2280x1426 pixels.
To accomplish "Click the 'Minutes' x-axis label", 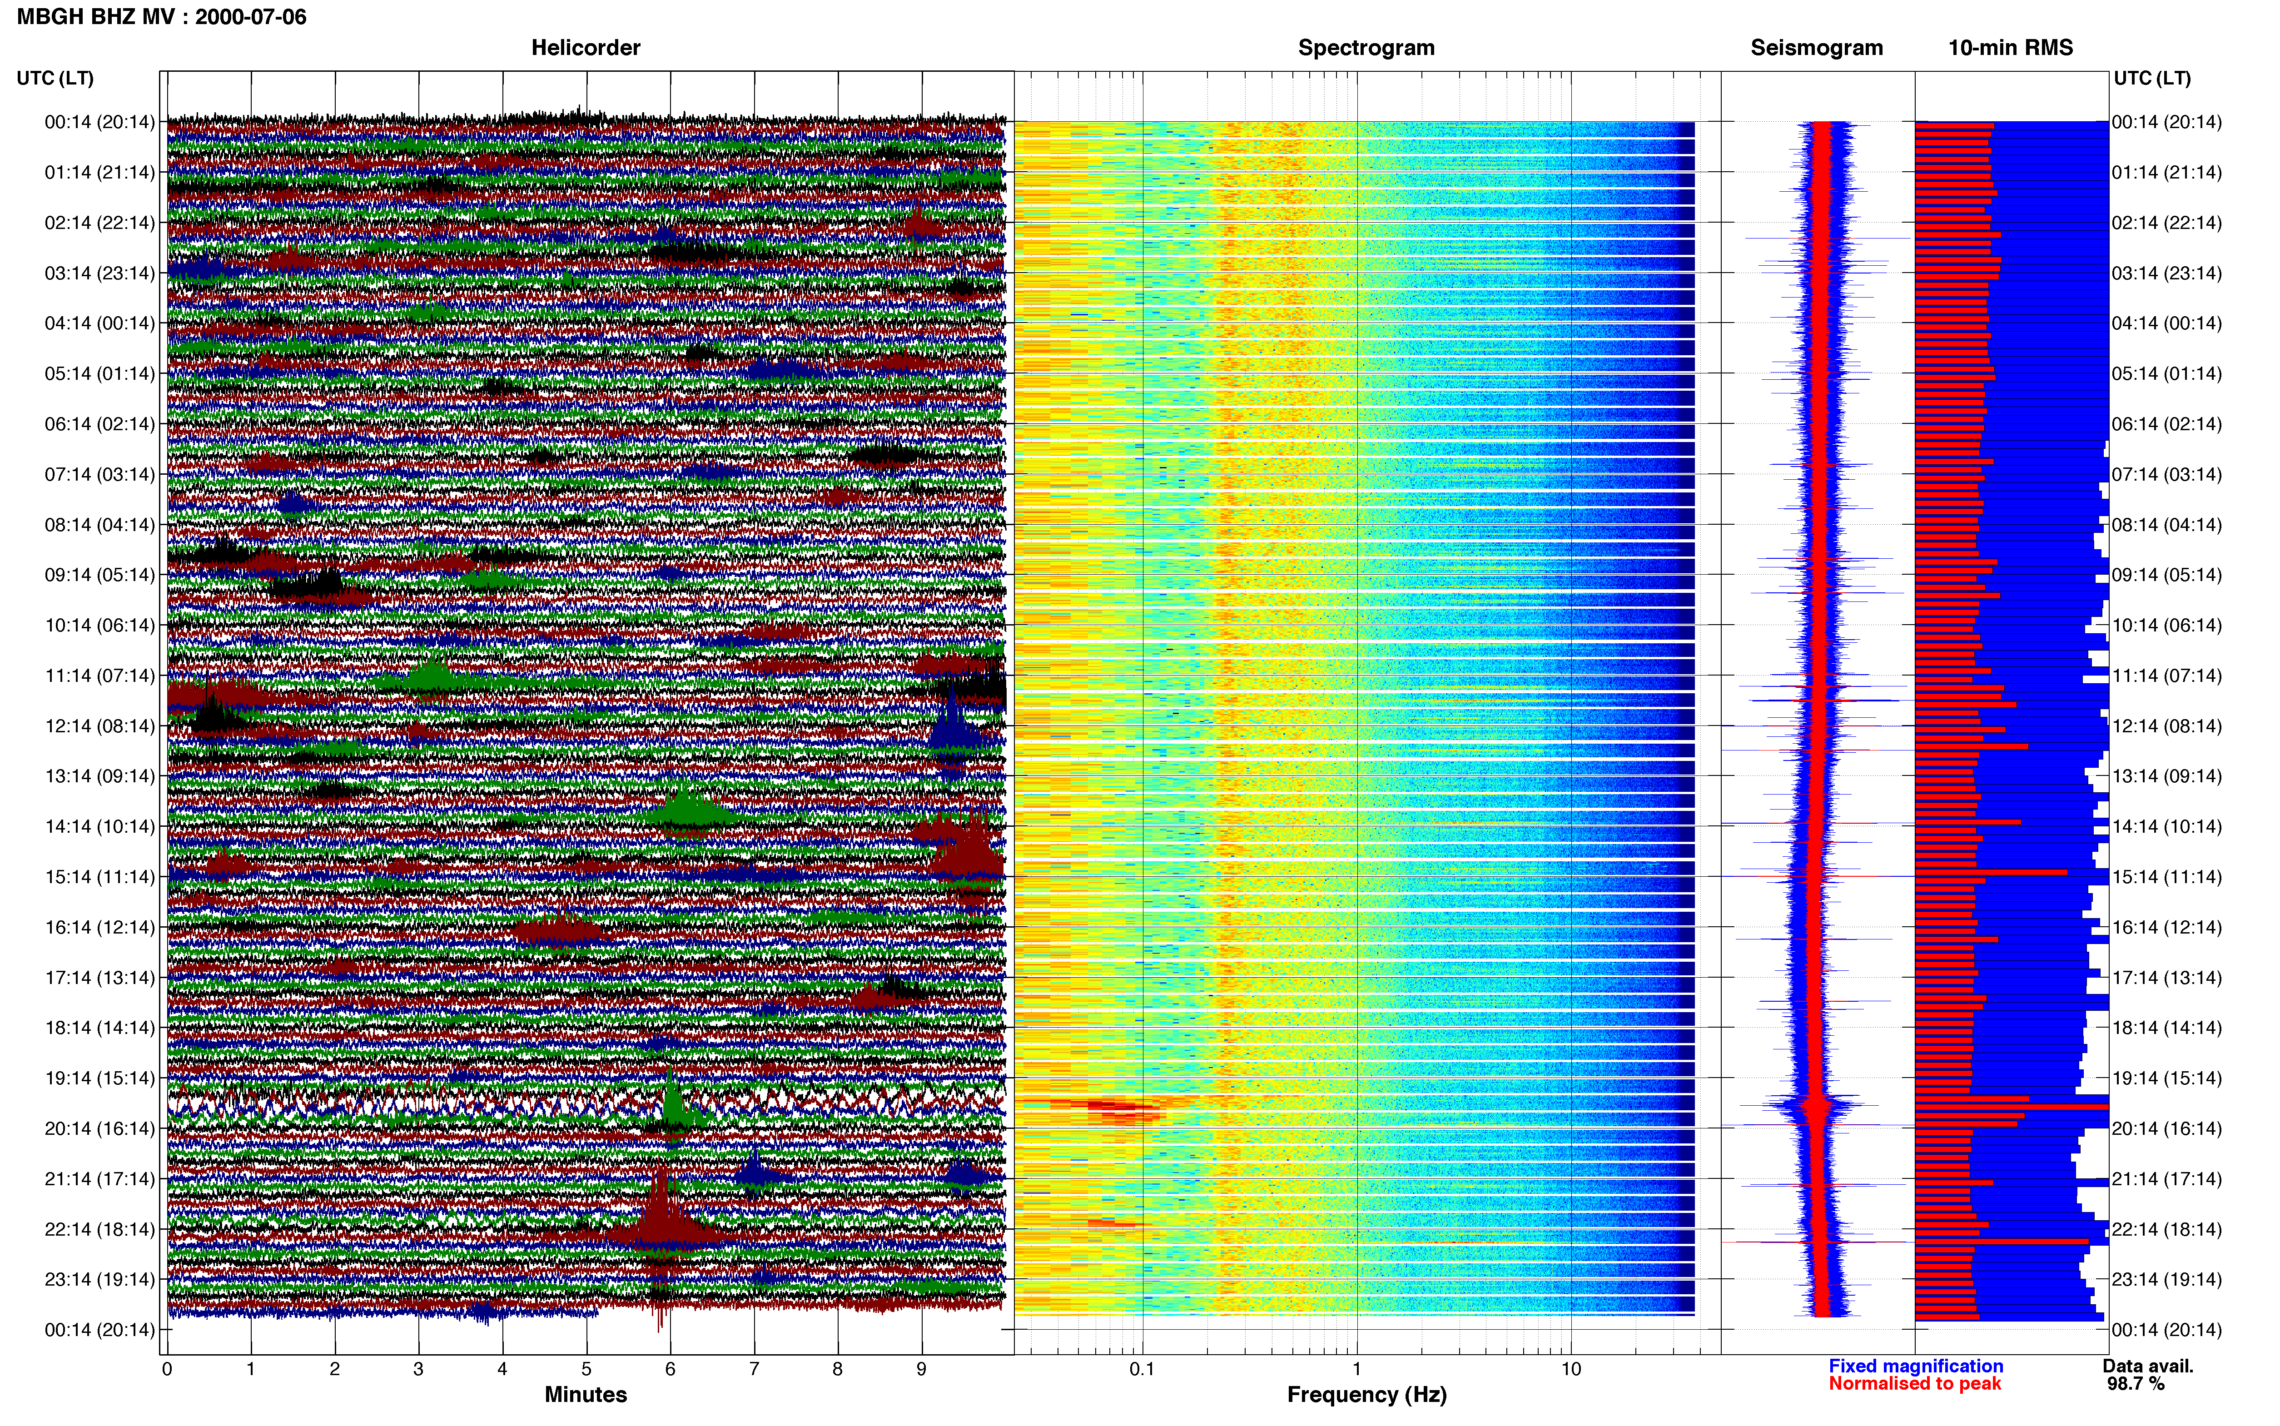I will point(586,1395).
